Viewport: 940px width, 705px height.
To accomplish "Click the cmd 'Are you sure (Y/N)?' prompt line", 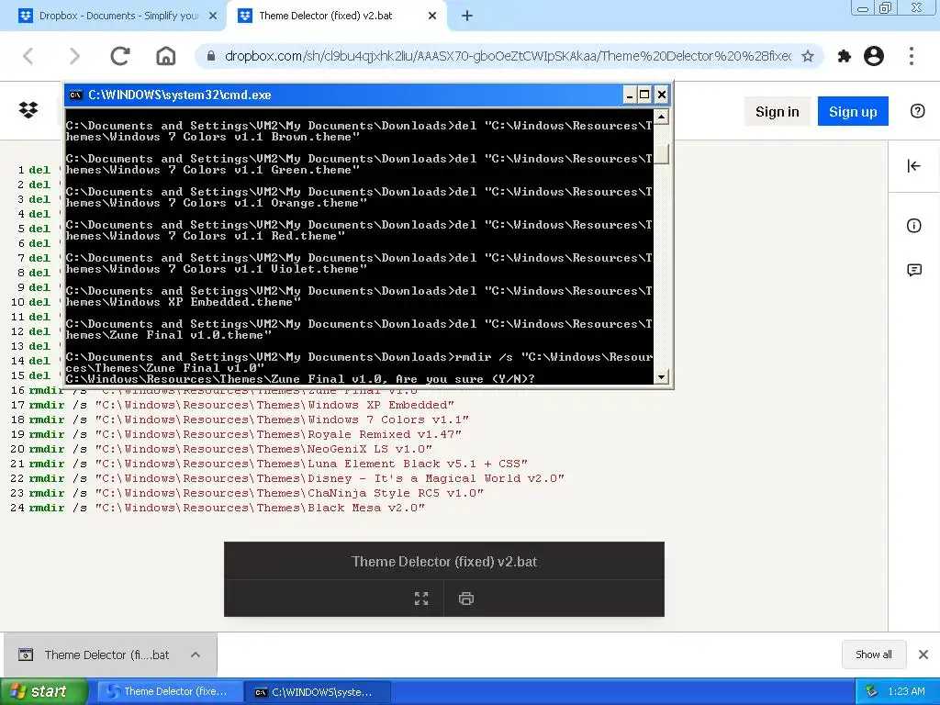I will pyautogui.click(x=300, y=379).
